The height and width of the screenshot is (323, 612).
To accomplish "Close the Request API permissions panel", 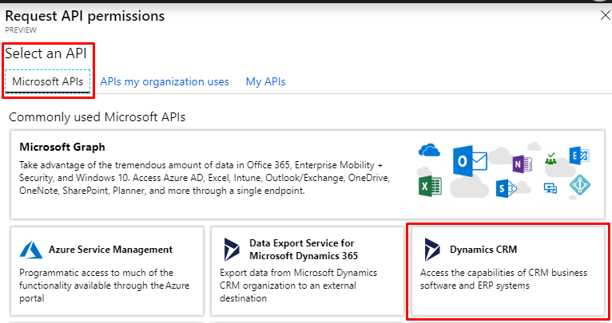I will (606, 16).
